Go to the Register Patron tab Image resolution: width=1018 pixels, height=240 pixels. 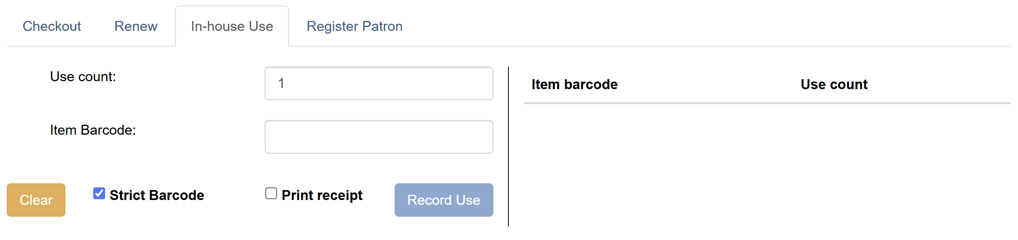click(354, 26)
